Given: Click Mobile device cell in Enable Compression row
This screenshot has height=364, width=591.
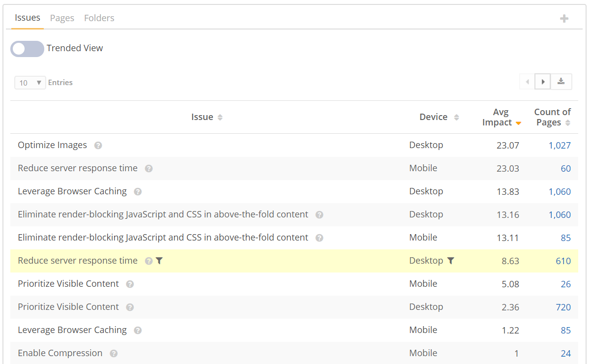Looking at the screenshot, I should [423, 353].
